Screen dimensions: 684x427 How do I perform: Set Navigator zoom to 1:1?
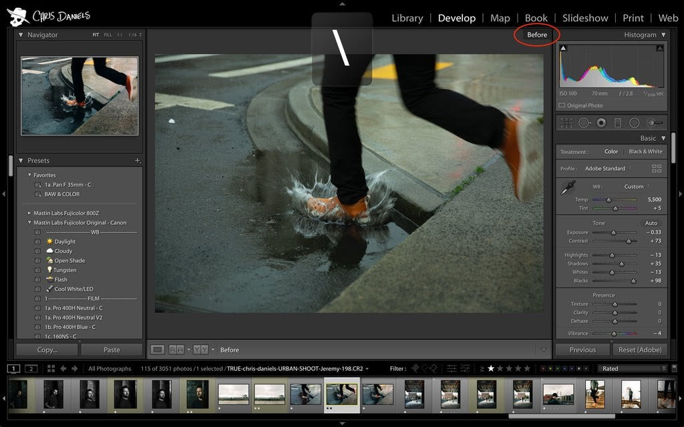(x=120, y=35)
